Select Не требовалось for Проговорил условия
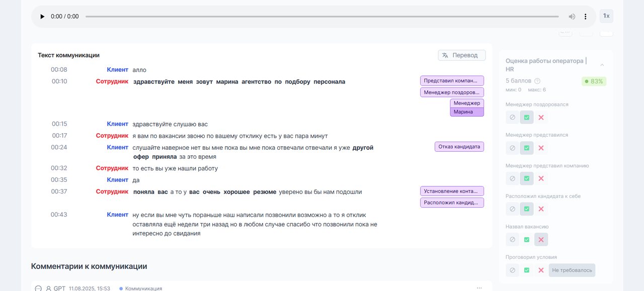Screen dimensions: 644x291 (572, 270)
